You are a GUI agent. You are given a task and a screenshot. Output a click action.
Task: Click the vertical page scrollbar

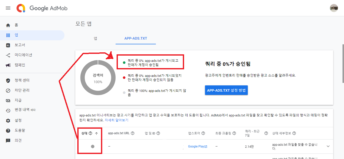342,64
